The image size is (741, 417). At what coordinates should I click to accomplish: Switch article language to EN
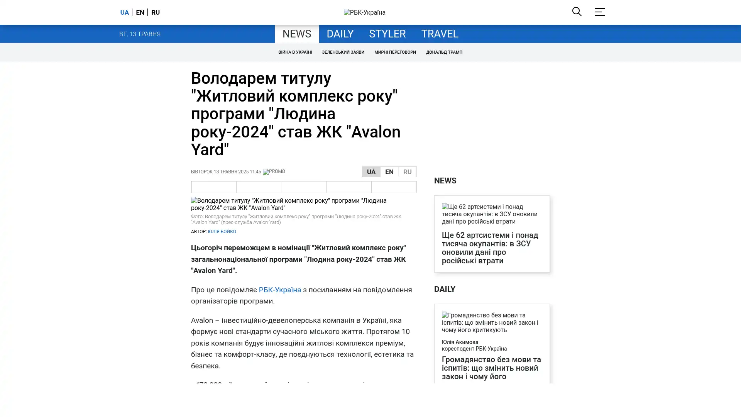389,172
